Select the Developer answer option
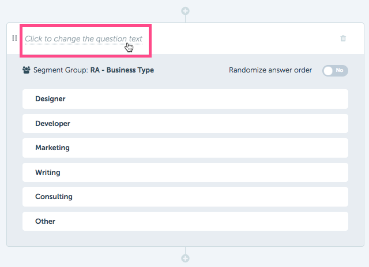 pyautogui.click(x=185, y=124)
